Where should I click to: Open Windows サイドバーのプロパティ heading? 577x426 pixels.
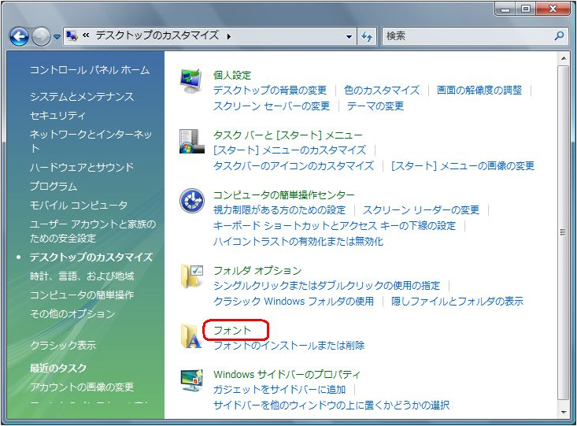point(287,375)
